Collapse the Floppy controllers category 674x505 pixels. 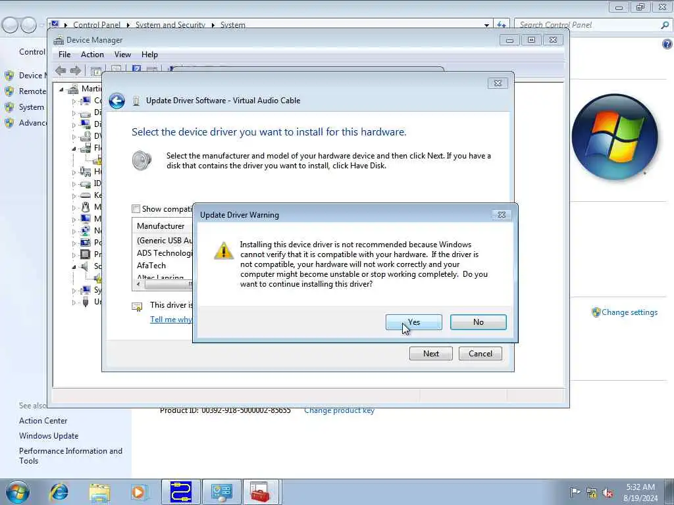(x=74, y=149)
